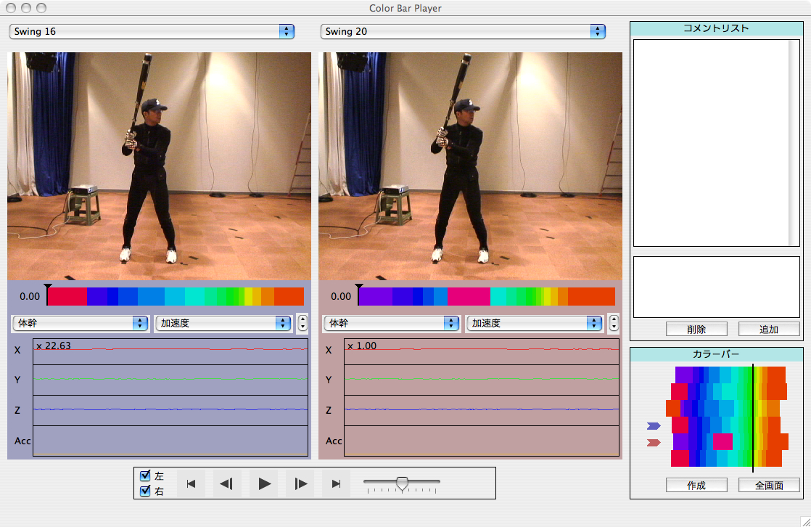This screenshot has height=527, width=811.
Task: Click the 全画面 (fullscreen) button
Action: pos(768,485)
